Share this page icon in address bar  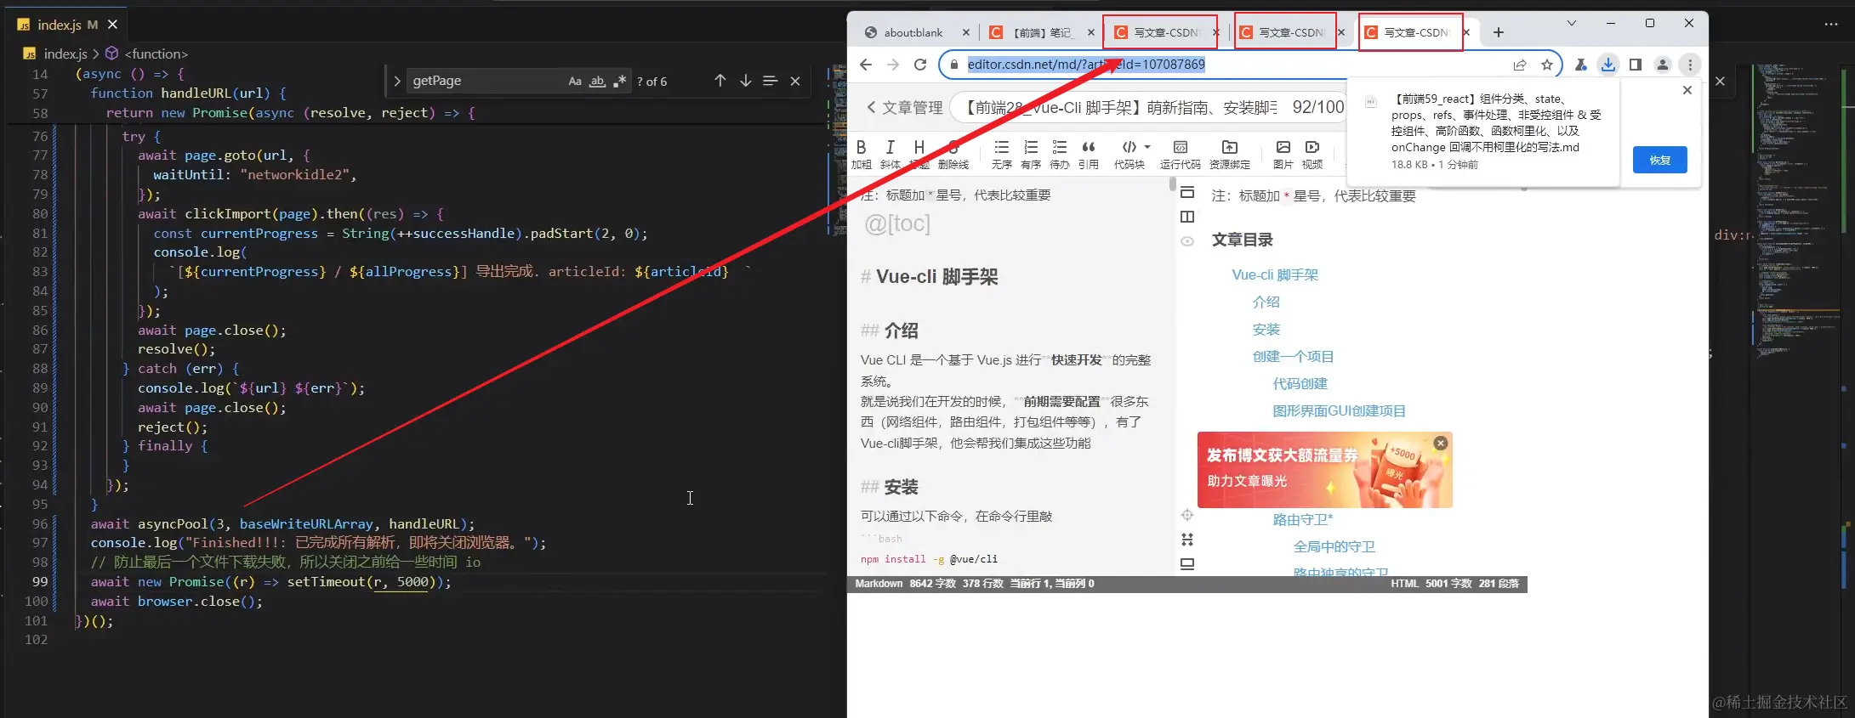point(1519,65)
